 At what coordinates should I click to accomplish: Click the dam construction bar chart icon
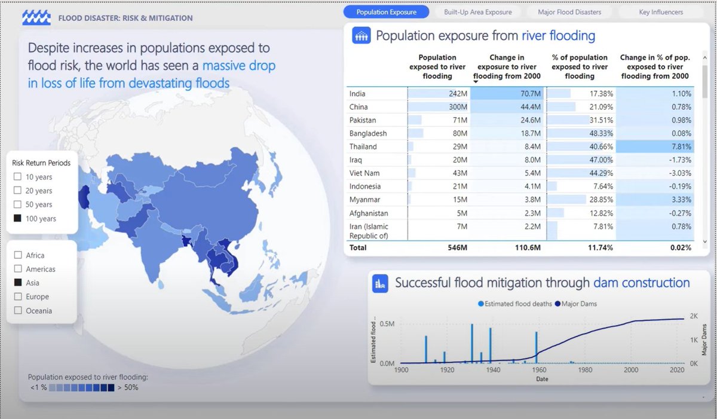click(x=381, y=283)
